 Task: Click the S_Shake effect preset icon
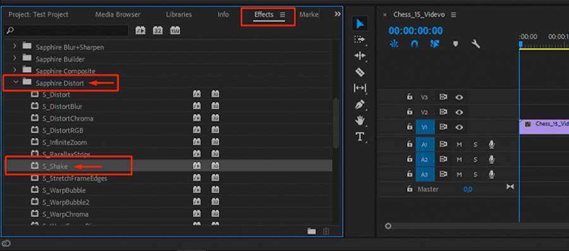35,166
